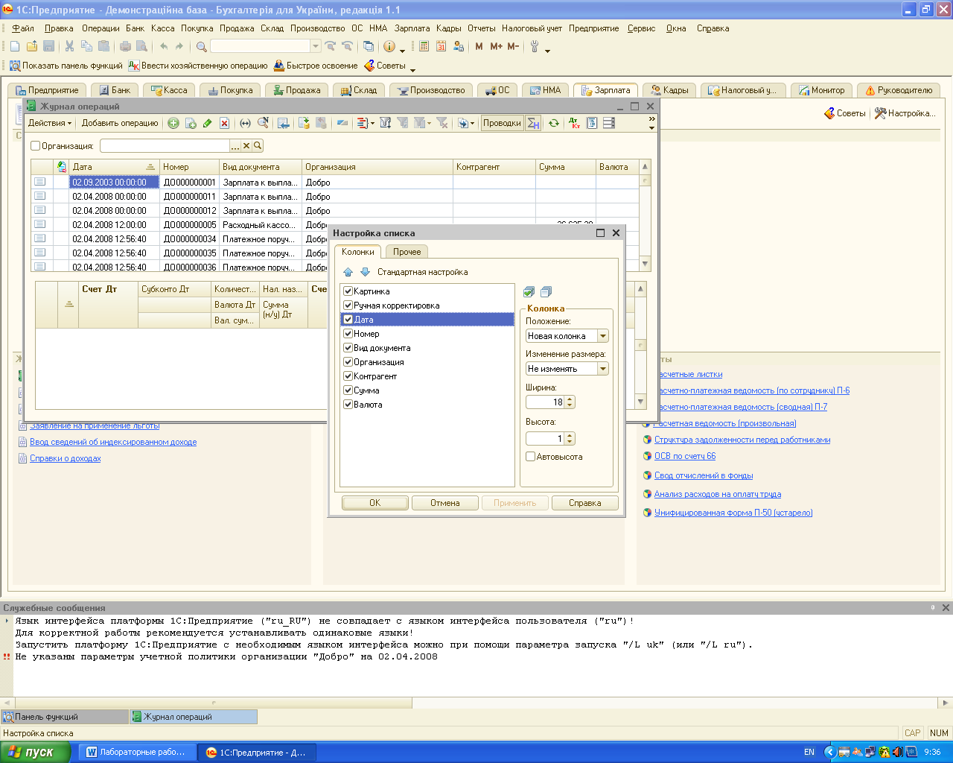
Task: Enable the Автовысота checkbox
Action: click(x=531, y=457)
